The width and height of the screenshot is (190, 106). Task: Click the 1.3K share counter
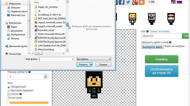click(151, 2)
